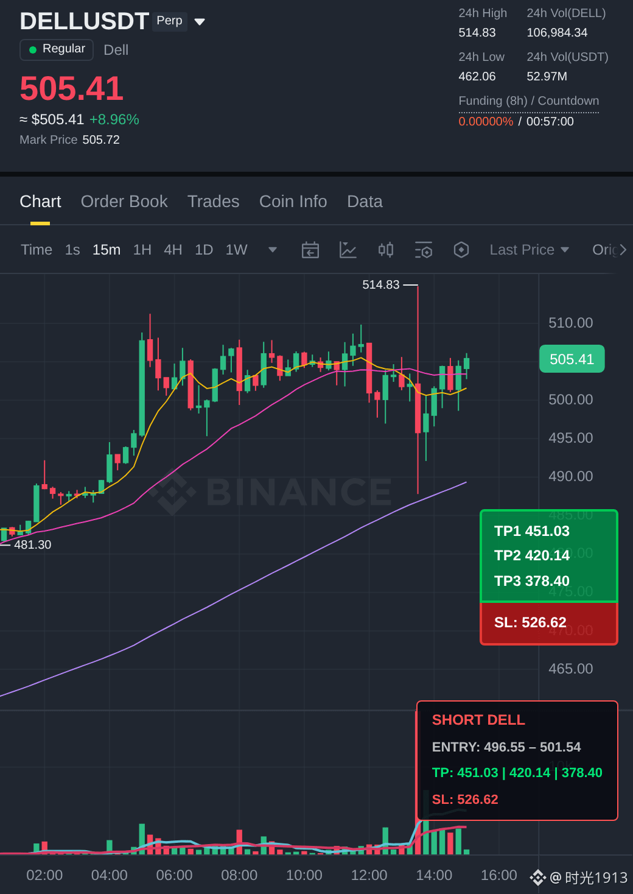Switch to the Data tab
This screenshot has width=633, height=894.
[x=365, y=202]
